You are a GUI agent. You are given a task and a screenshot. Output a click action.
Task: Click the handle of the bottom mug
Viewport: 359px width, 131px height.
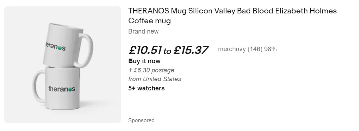pos(39,87)
